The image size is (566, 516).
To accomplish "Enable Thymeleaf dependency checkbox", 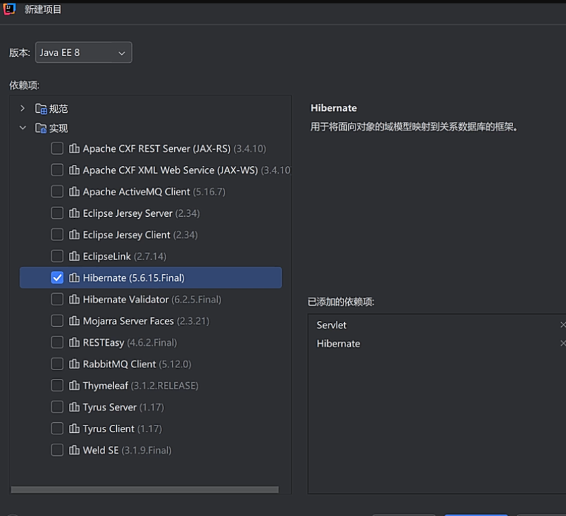I will [57, 385].
